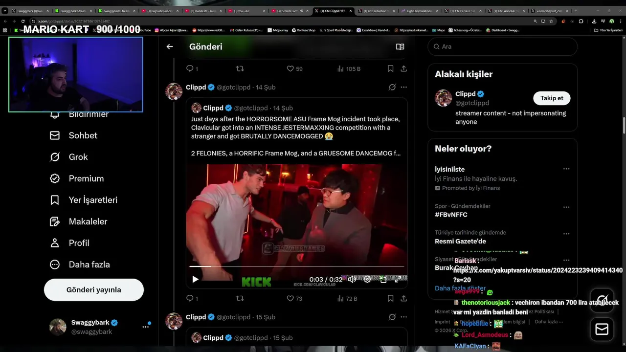Viewport: 626px width, 352px height.
Task: Open İyisinilste promoted trend
Action: click(x=449, y=169)
